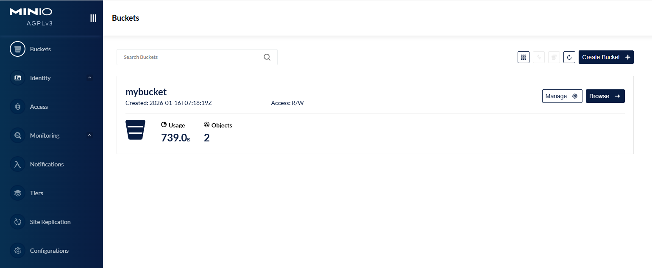Viewport: 652px width, 268px height.
Task: Open the Tiers menu item
Action: 51,193
